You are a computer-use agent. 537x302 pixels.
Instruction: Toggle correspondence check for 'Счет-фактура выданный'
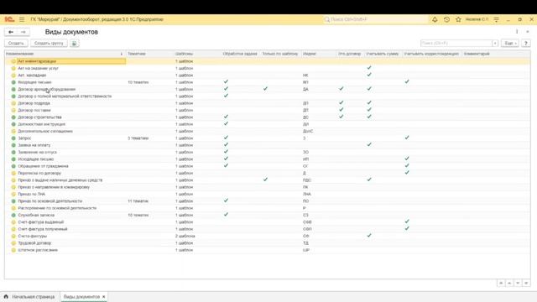[407, 221]
